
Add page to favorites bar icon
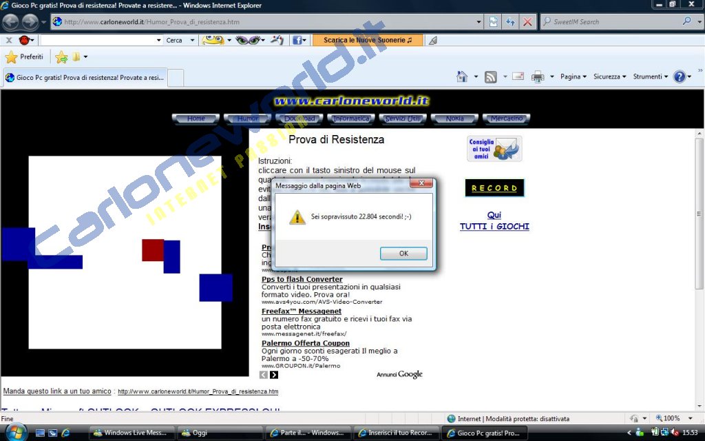click(61, 57)
